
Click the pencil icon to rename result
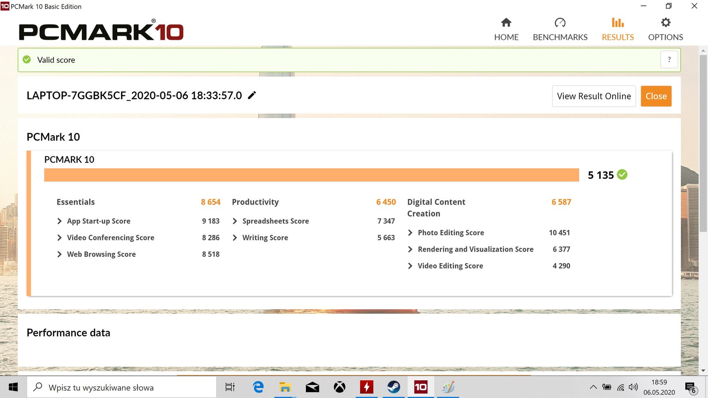(x=252, y=95)
